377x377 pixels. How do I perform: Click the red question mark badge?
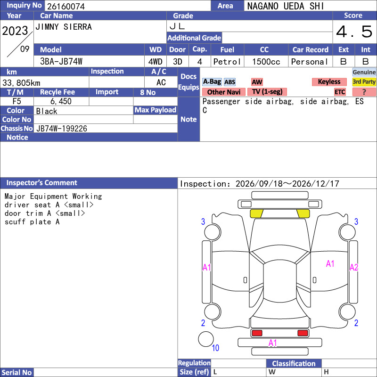click(x=364, y=92)
